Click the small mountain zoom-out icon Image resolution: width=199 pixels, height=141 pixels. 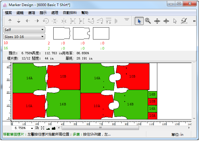point(48,128)
